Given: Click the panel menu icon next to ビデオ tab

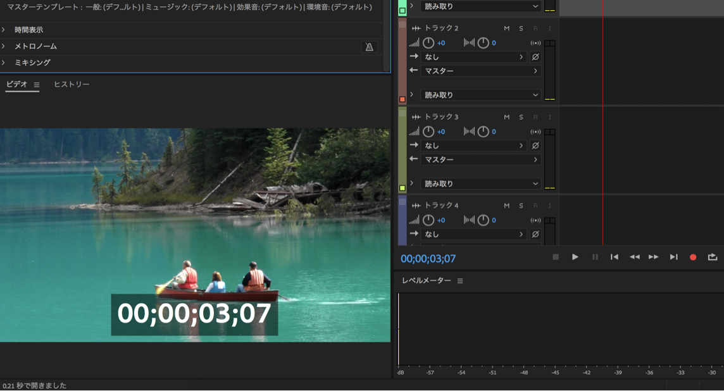Looking at the screenshot, I should pos(36,84).
